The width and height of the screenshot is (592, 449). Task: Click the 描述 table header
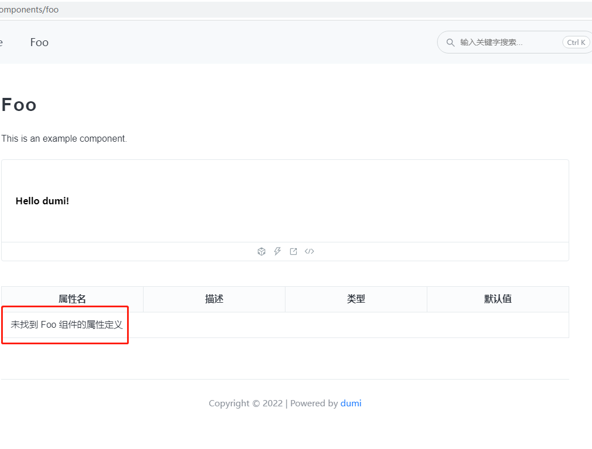click(x=214, y=299)
